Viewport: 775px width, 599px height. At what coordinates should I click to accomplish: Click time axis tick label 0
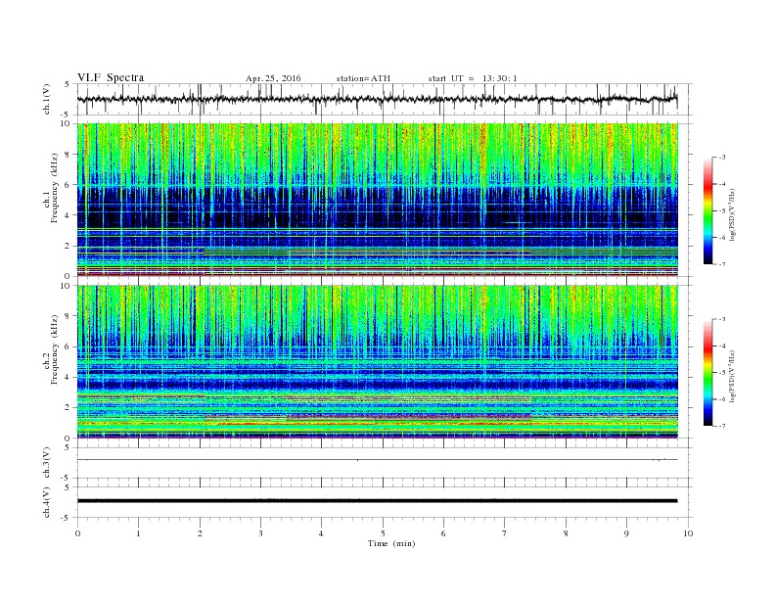point(77,533)
